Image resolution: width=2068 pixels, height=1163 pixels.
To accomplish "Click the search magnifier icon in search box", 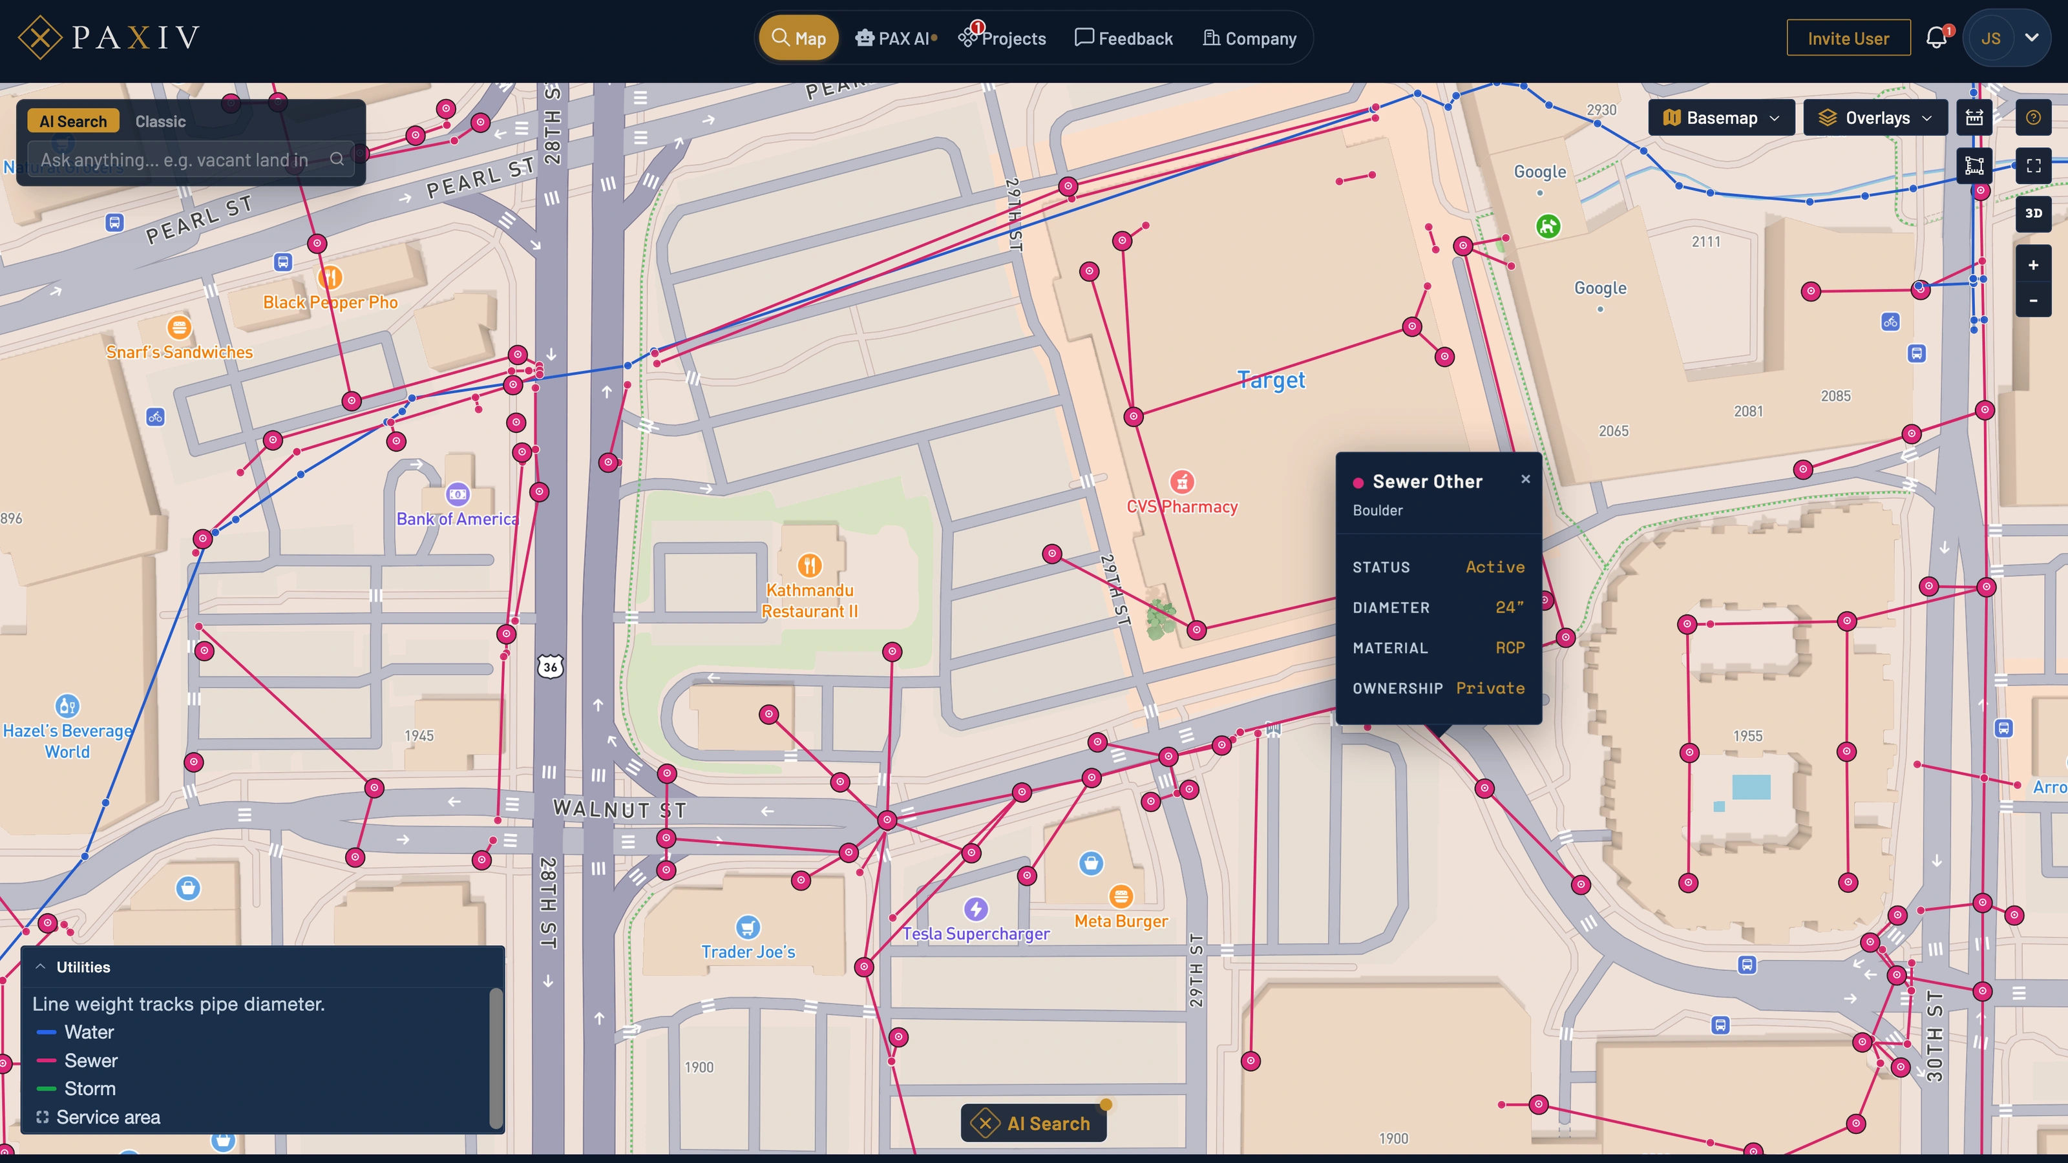I will click(x=337, y=159).
